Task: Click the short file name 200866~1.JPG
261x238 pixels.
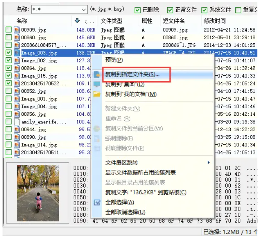Action: coord(179,45)
